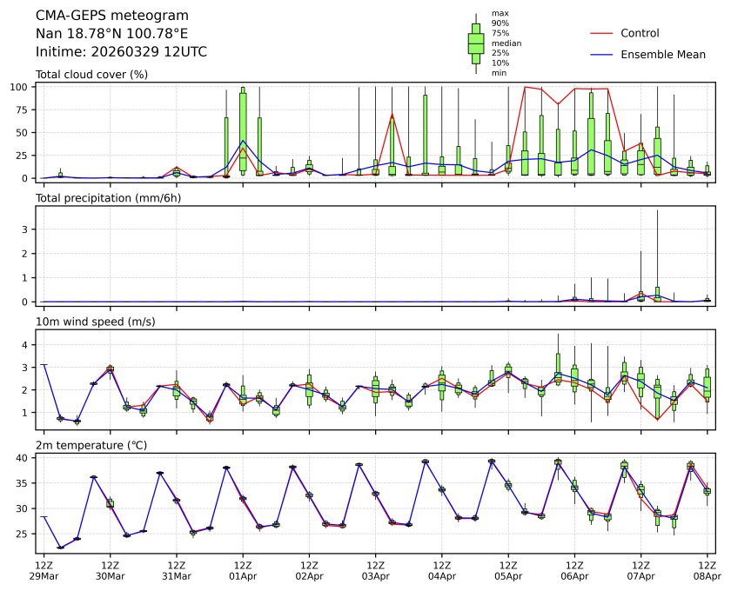The height and width of the screenshot is (591, 731).
Task: Select the '2m temperature (℃)' panel title
Action: (91, 446)
